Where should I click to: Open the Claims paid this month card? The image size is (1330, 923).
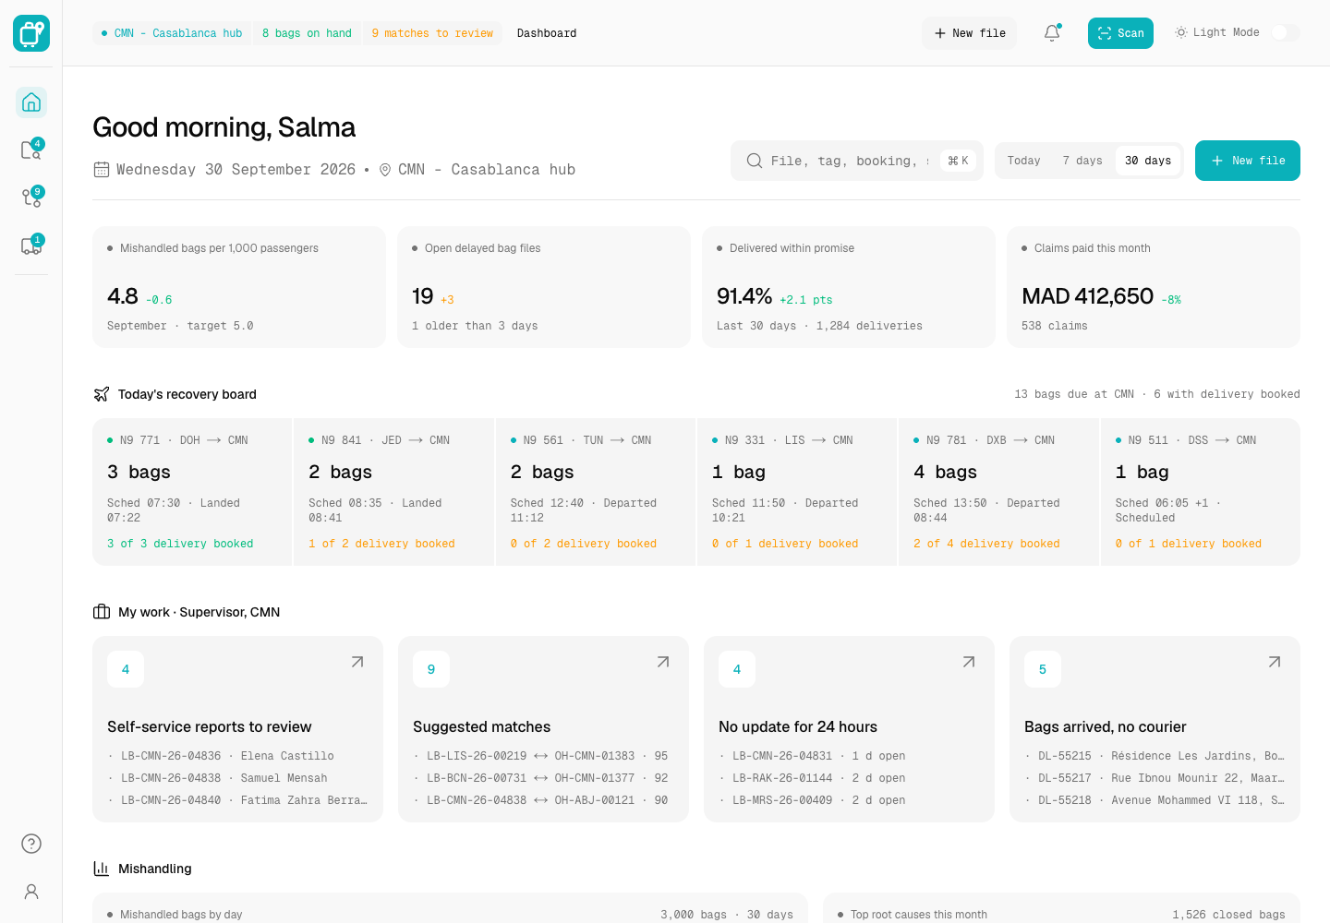point(1154,287)
